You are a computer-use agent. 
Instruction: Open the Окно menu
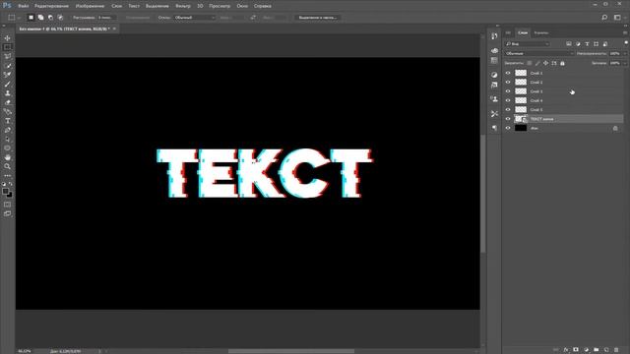coord(242,6)
